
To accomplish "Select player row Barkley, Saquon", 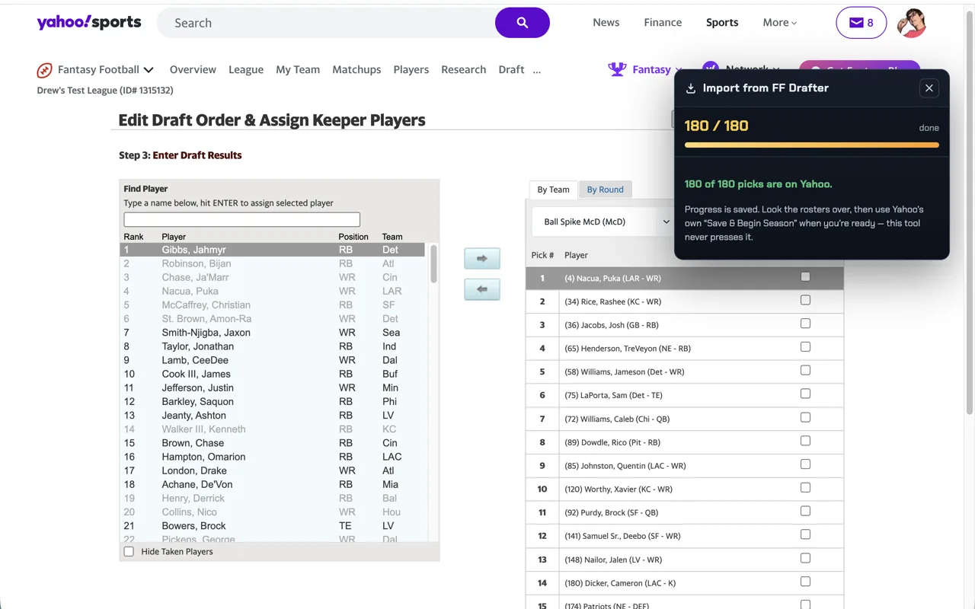I will click(273, 402).
